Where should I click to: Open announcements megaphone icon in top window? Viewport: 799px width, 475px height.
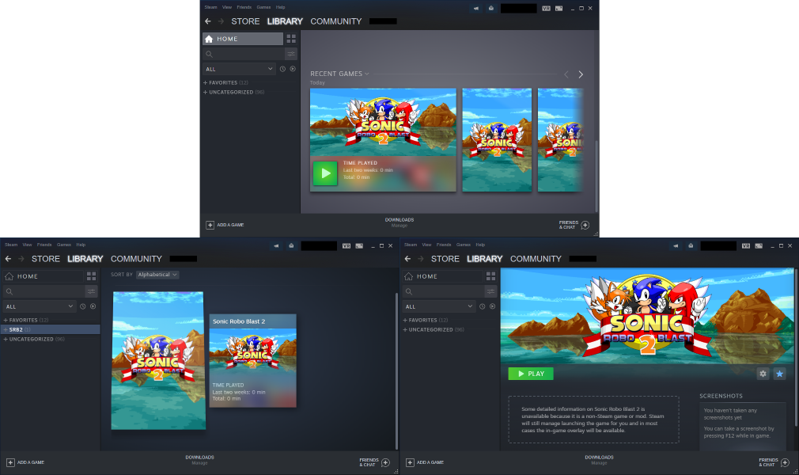tap(476, 8)
